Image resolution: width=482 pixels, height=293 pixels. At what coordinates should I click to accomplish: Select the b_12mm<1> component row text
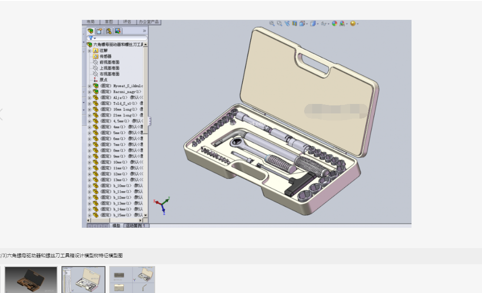click(x=122, y=197)
